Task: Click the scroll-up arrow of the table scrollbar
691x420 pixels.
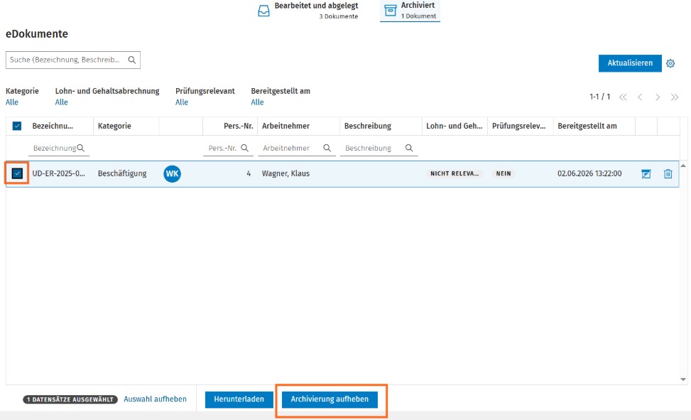Action: 683,166
